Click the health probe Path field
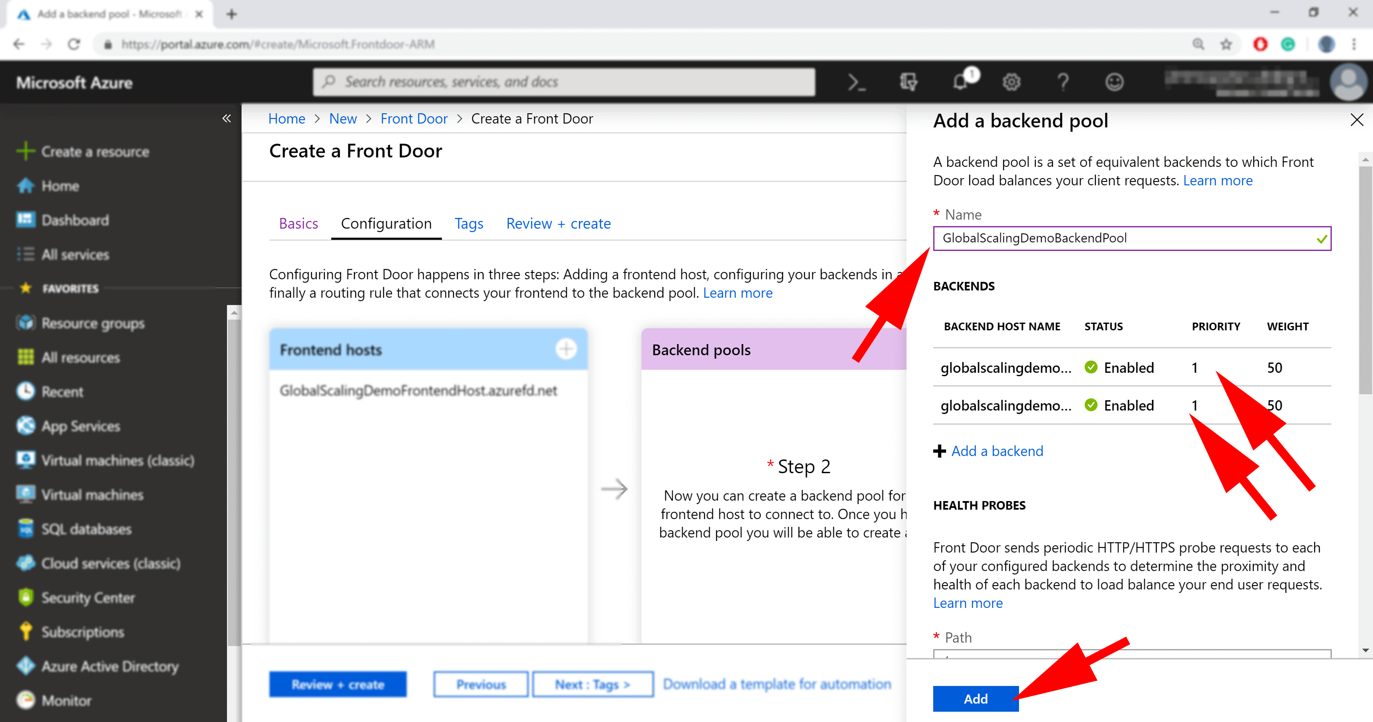The width and height of the screenshot is (1373, 722). coord(1131,654)
